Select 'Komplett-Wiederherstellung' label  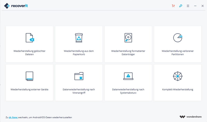coord(178,89)
